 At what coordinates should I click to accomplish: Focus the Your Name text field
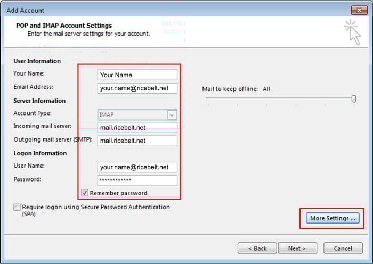pyautogui.click(x=137, y=75)
